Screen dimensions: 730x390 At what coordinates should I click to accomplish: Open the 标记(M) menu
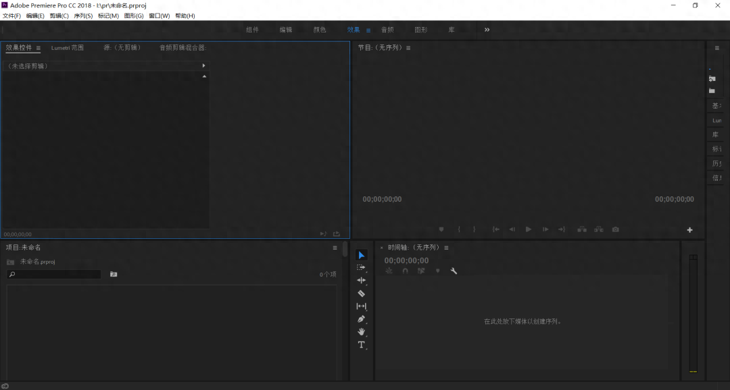pyautogui.click(x=108, y=16)
